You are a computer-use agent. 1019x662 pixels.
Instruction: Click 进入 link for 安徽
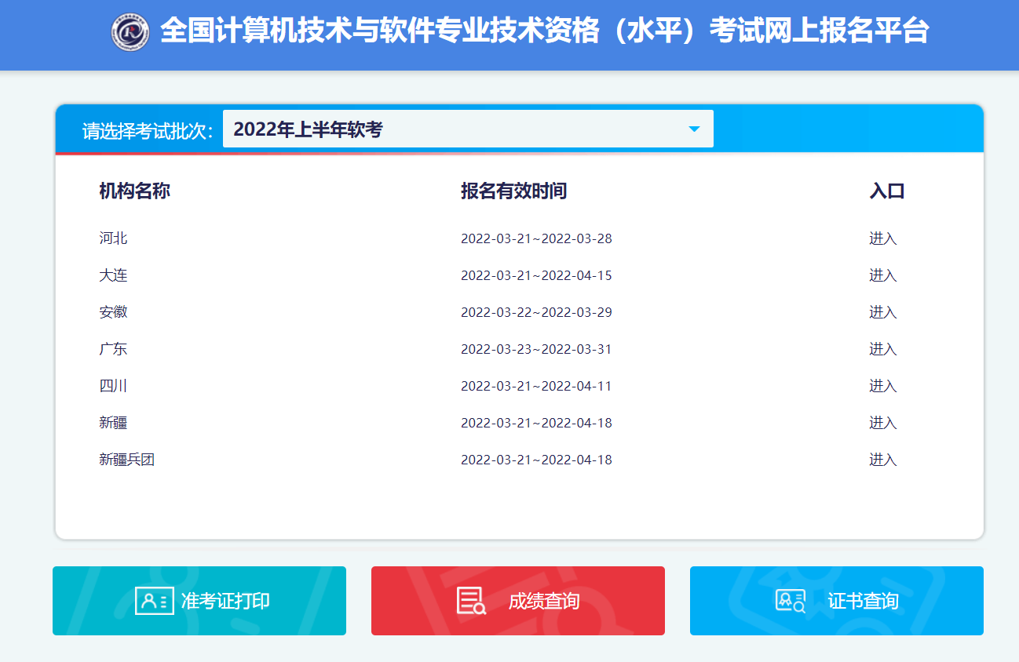tap(882, 312)
